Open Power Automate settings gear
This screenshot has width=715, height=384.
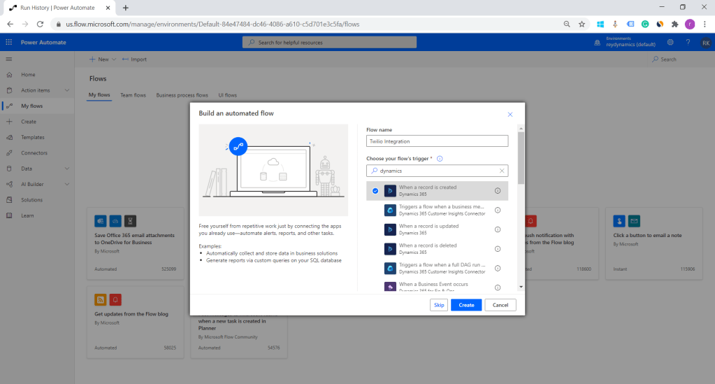[670, 43]
